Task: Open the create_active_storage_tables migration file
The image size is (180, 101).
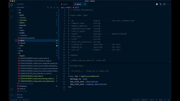Action: (x=37, y=79)
